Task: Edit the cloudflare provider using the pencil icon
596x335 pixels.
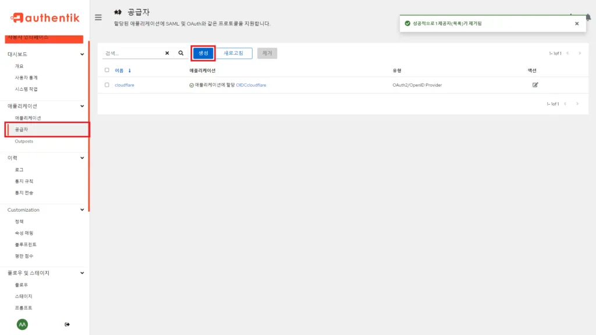Action: 535,84
